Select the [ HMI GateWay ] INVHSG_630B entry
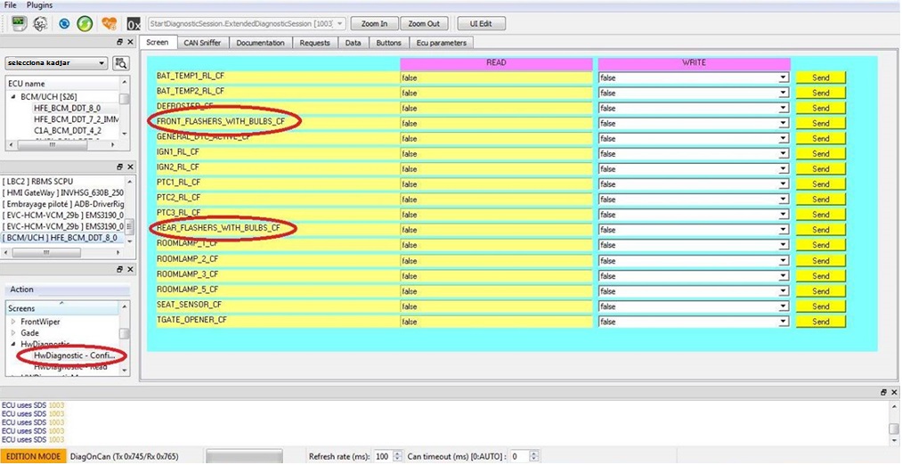 (x=63, y=192)
